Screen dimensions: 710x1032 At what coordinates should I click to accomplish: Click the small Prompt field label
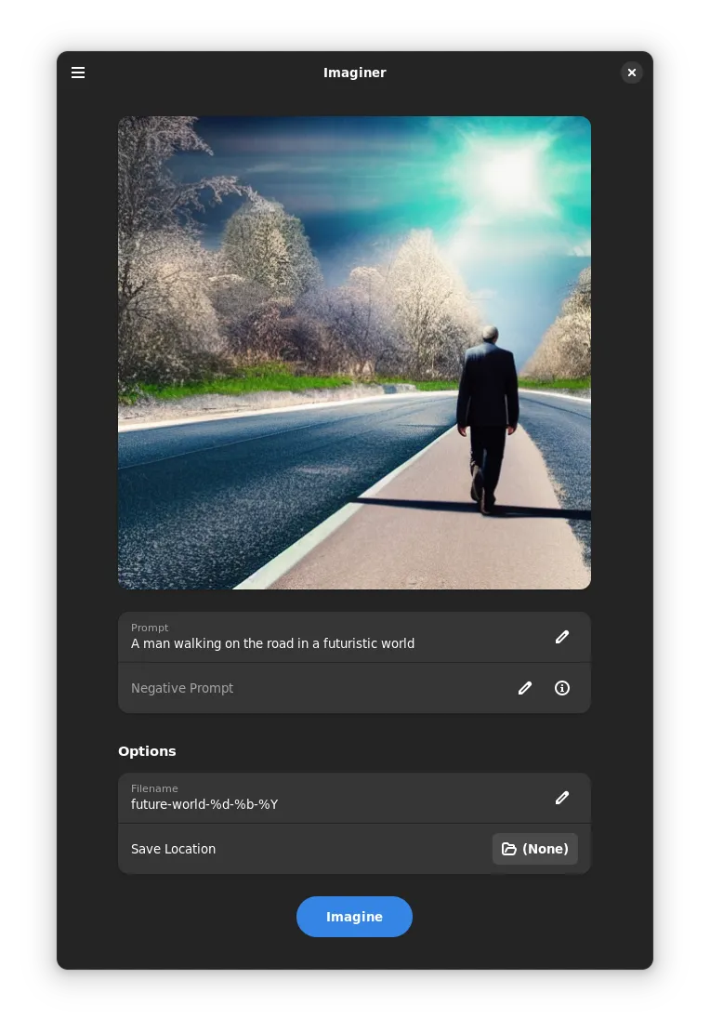[150, 628]
